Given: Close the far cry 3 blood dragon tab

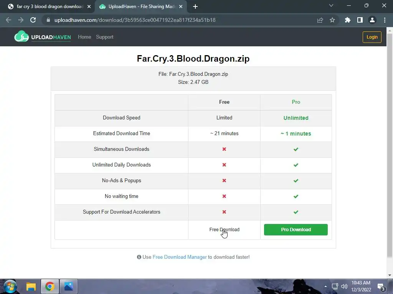Looking at the screenshot, I should point(89,7).
